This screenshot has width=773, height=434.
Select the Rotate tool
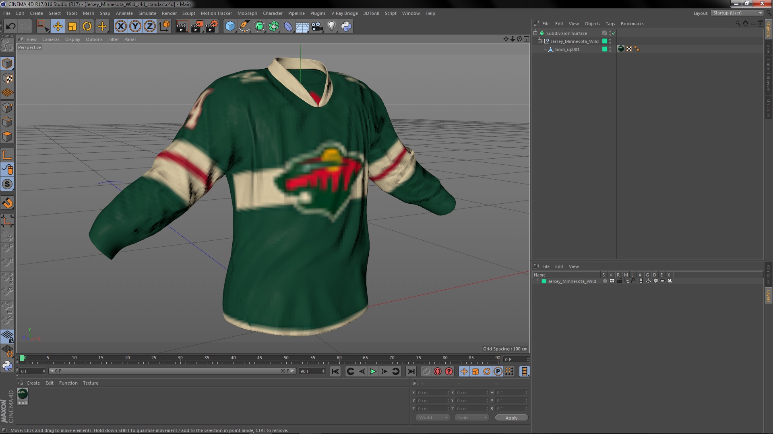click(87, 27)
